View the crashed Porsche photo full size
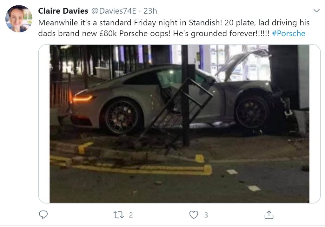This screenshot has width=325, height=227. click(x=179, y=124)
